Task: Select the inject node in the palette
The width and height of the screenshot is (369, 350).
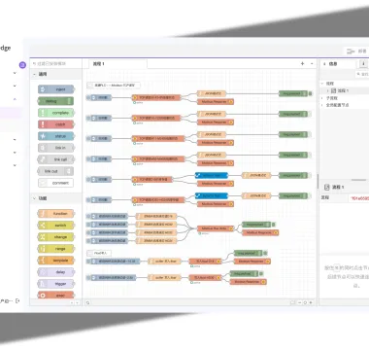Action: click(56, 89)
